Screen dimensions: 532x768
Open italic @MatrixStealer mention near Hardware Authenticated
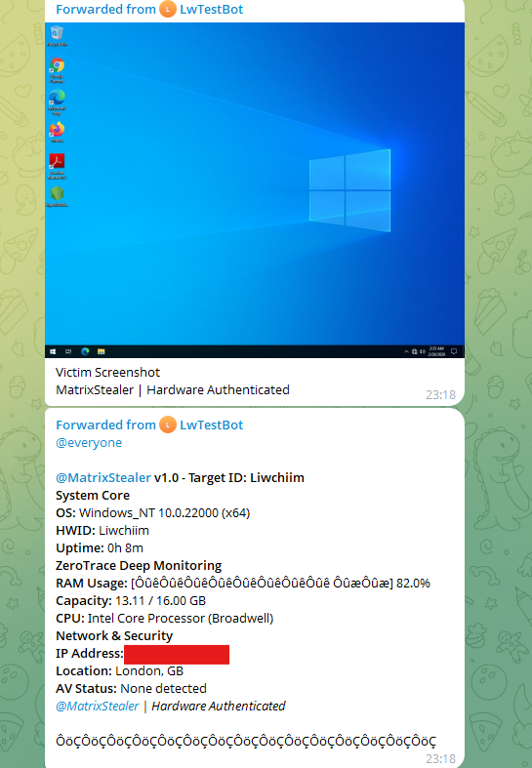pos(98,706)
